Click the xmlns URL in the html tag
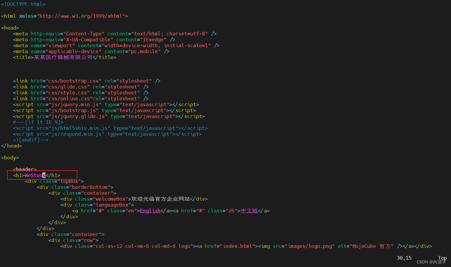This screenshot has height=267, width=451. pos(81,16)
